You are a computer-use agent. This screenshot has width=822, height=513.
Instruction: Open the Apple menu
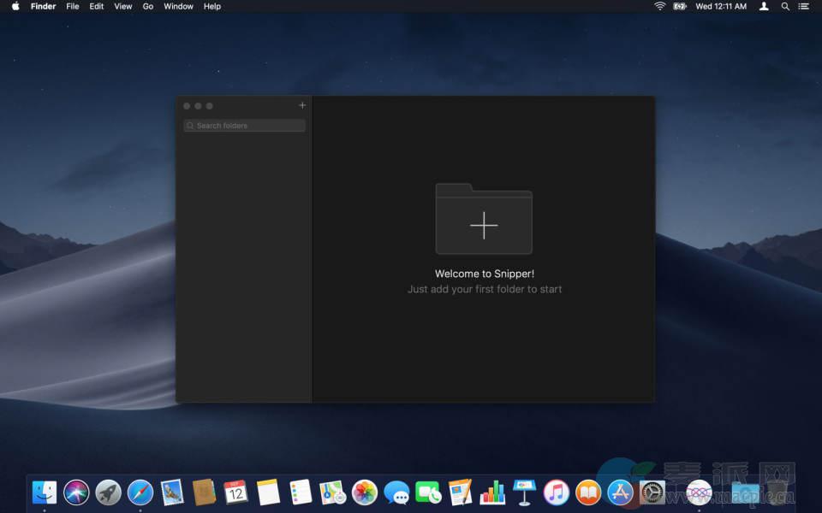click(15, 6)
